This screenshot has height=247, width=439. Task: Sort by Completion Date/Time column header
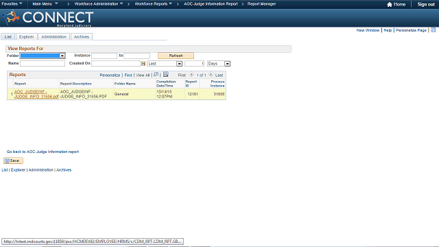[166, 84]
